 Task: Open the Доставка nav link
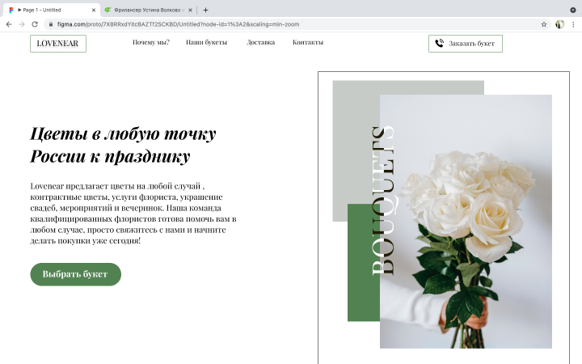point(260,42)
